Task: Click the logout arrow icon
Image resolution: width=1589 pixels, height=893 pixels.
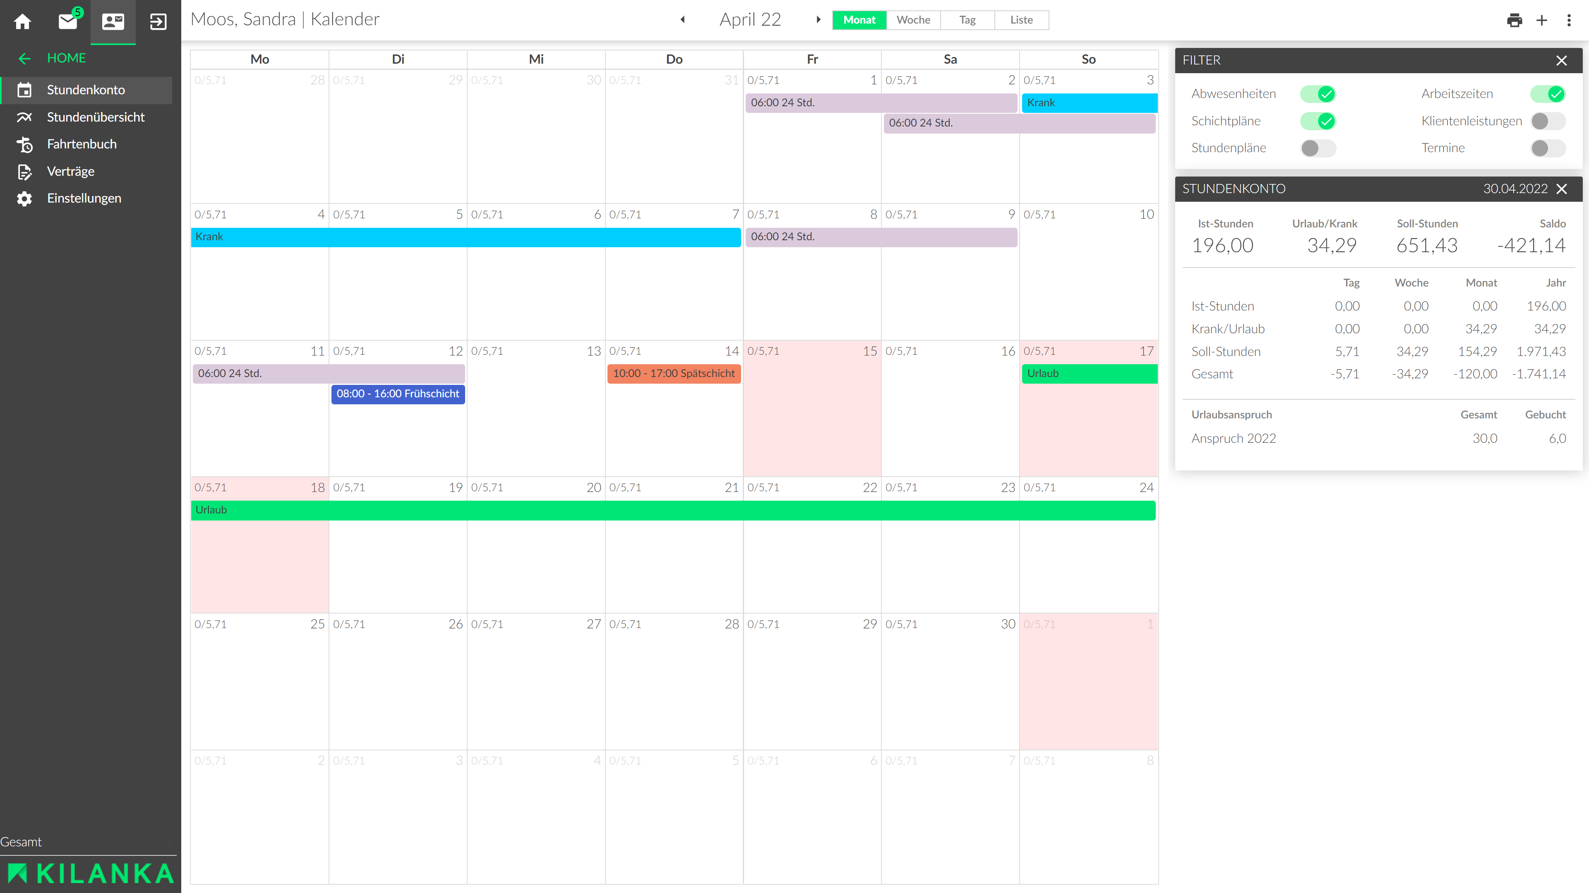Action: (x=158, y=21)
